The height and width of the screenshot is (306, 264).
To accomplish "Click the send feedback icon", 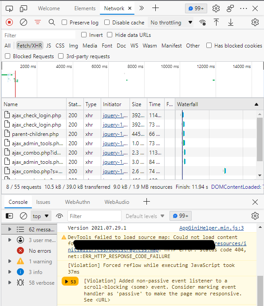I will click(x=230, y=8).
